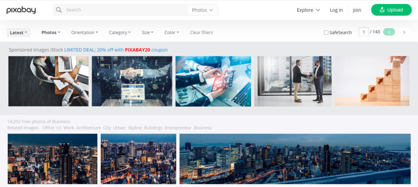418x187 pixels.
Task: Click the Skyline related tag
Action: click(135, 128)
